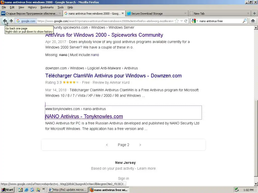Switch to nano antivirus Firefox taskbar button
This screenshot has height=193, width=258.
[109, 190]
